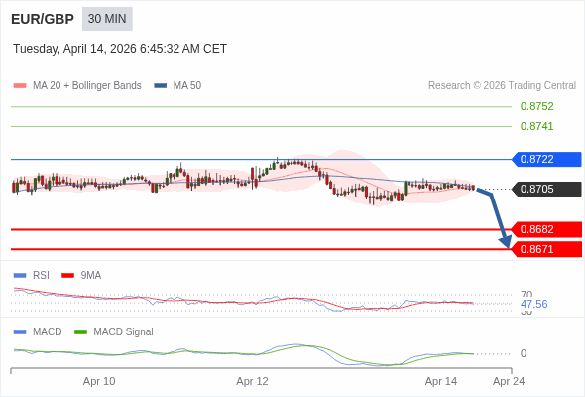Screen dimensions: 585x397
Task: Click the RSI legend label
Action: tap(41, 276)
